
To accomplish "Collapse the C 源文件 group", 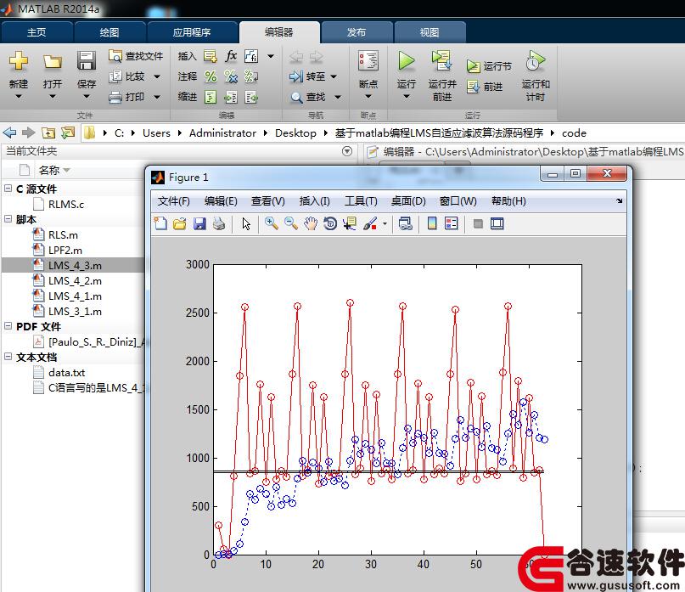I will pos(8,189).
